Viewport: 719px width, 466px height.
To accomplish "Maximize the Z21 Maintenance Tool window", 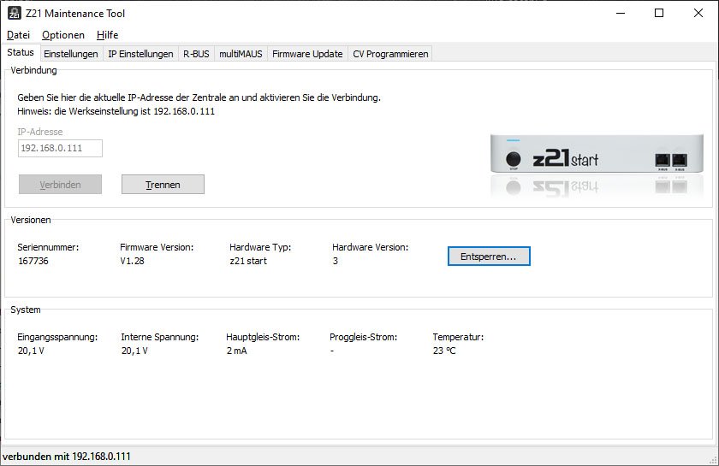I will [x=659, y=14].
